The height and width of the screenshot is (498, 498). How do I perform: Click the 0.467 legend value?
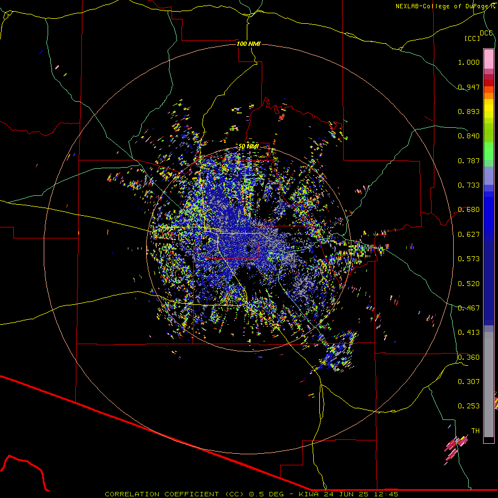point(469,308)
